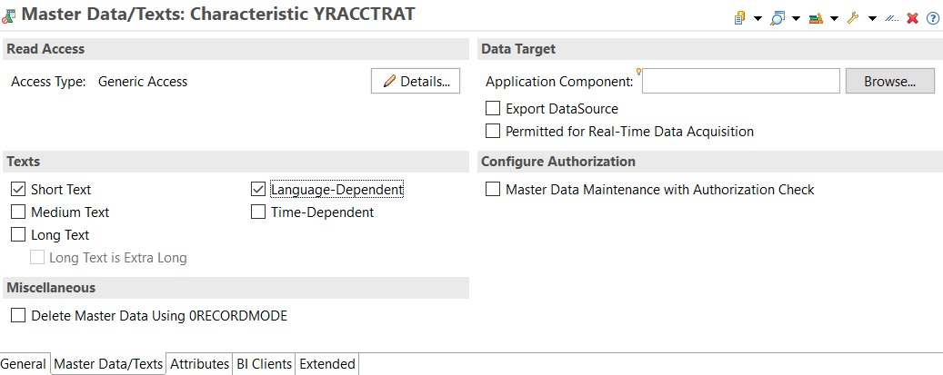Check Export DataSource option
The width and height of the screenshot is (943, 375).
click(493, 109)
